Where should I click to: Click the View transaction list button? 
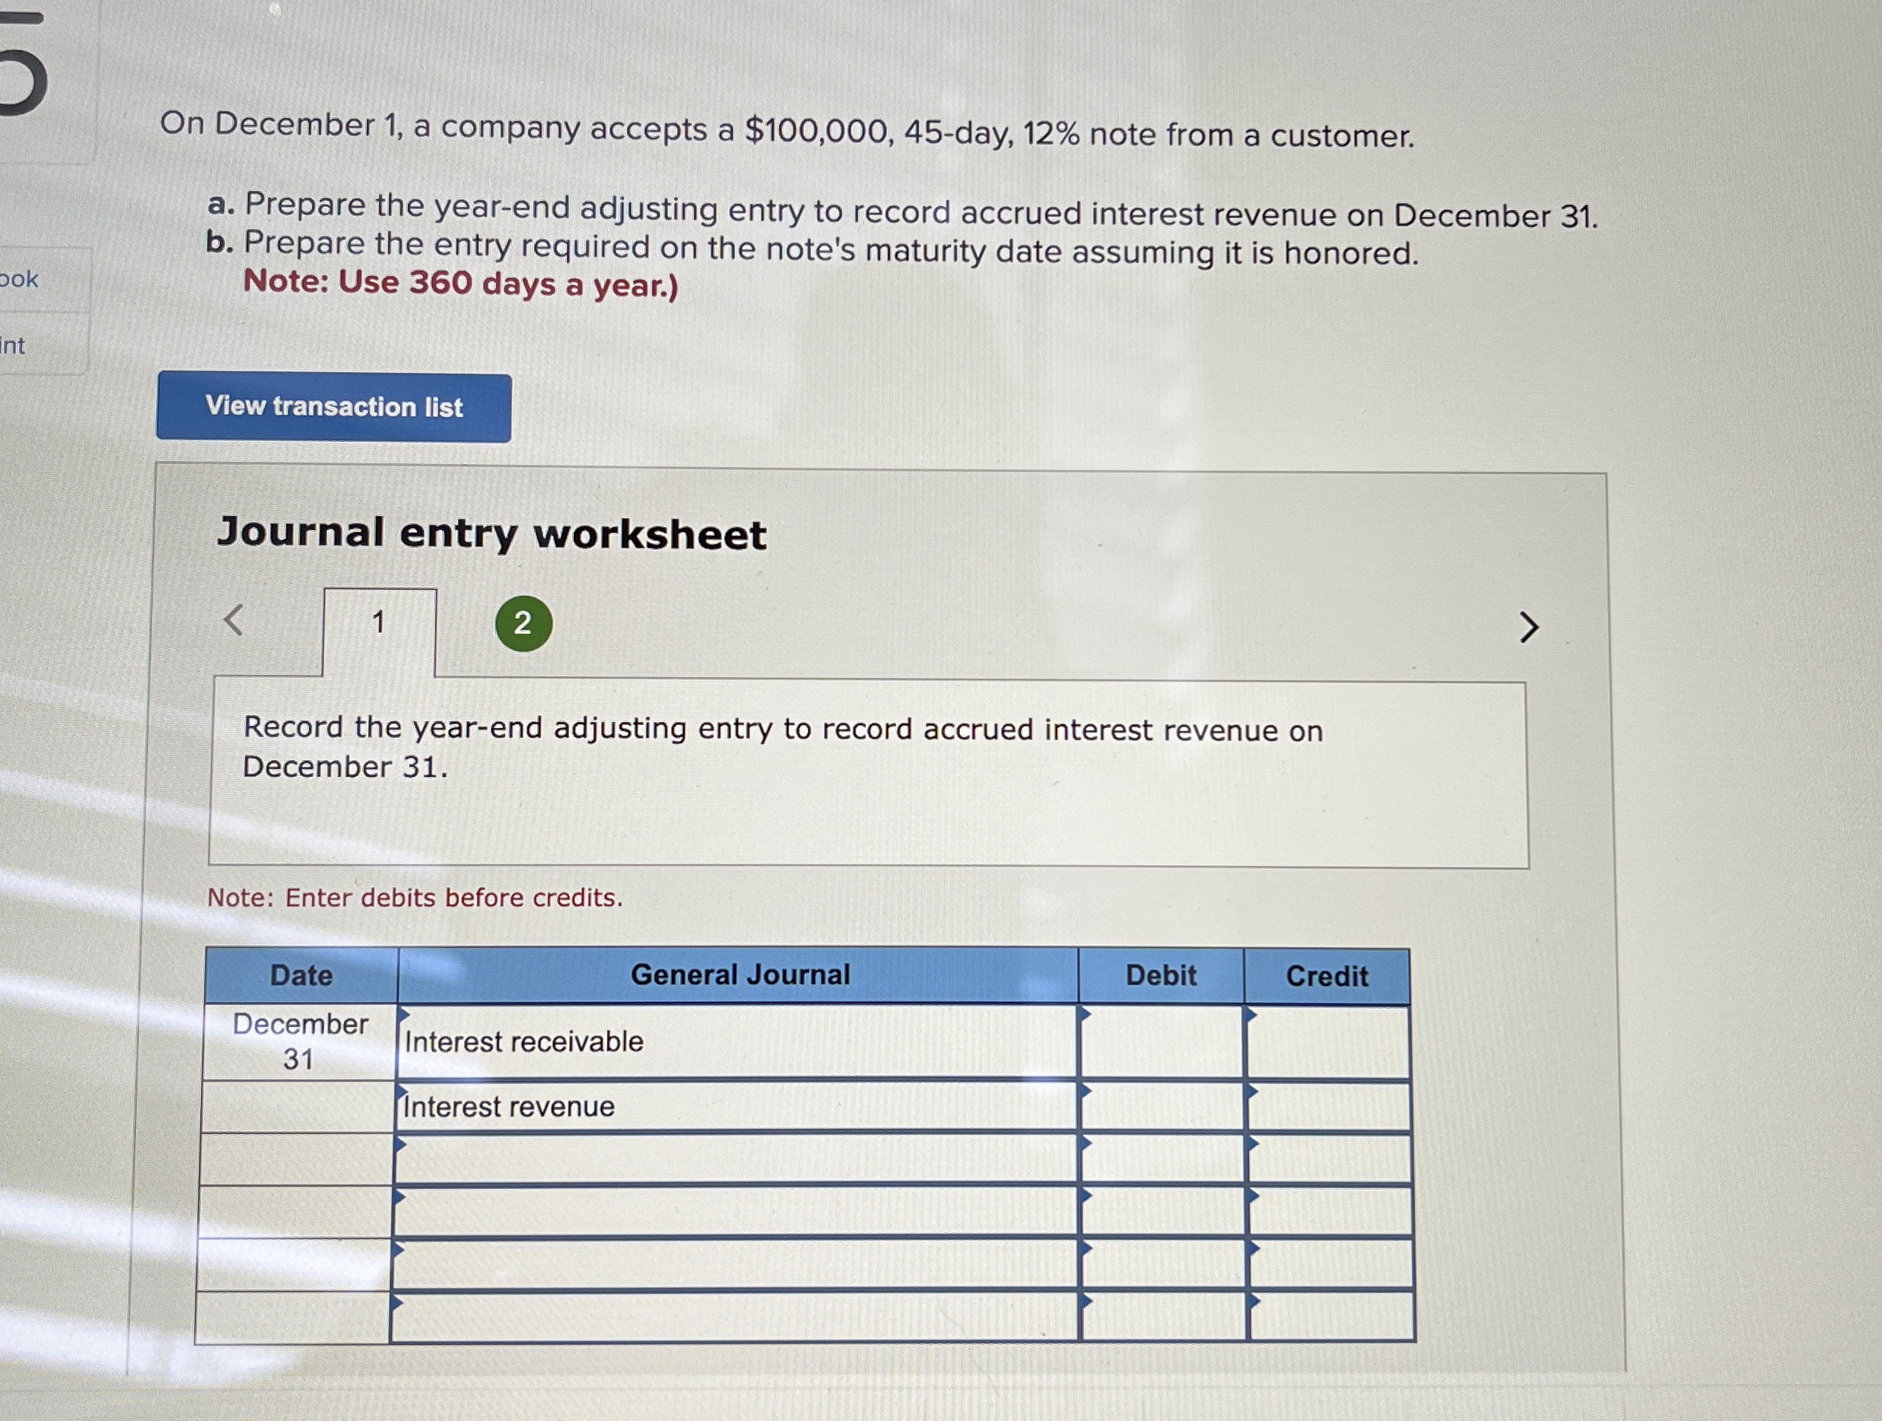333,408
